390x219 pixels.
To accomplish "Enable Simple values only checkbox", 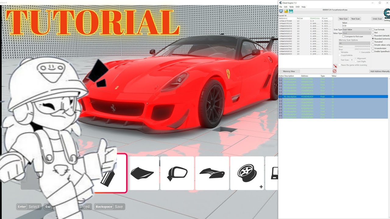I will tap(373, 45).
